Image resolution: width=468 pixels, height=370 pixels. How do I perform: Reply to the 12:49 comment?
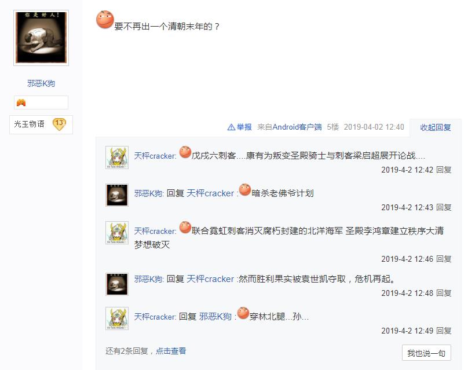444,331
